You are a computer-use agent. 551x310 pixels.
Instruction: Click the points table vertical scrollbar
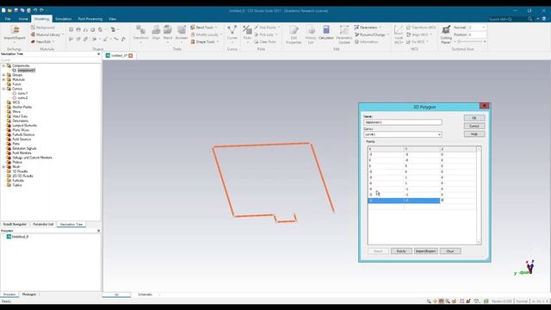click(479, 195)
